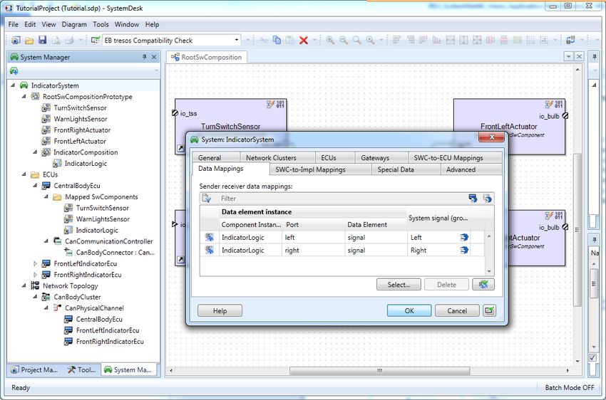Collapse the CentralBodyEcu node
Screen dimensions: 606x400
pos(35,186)
